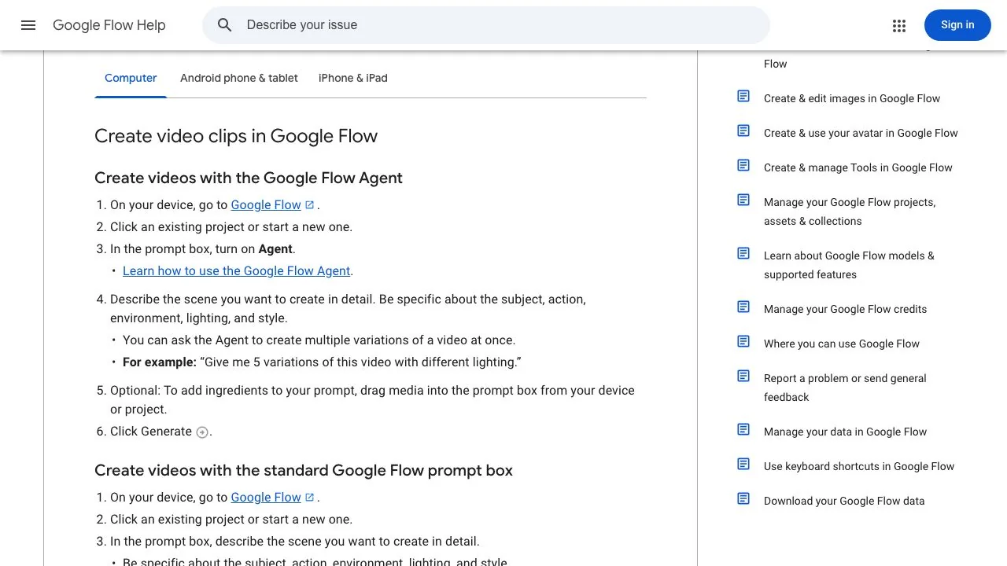This screenshot has width=1007, height=566.
Task: Open Manage your Google Flow projects, assets article
Action: tap(850, 211)
